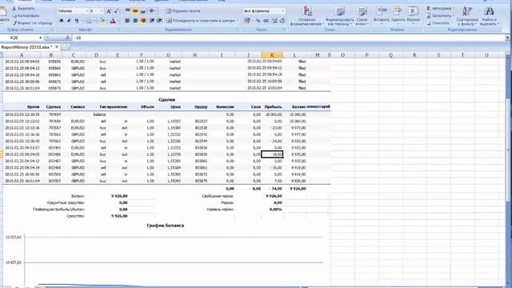Apply the comma thousands separator format
The image size is (512, 288).
coord(266,21)
